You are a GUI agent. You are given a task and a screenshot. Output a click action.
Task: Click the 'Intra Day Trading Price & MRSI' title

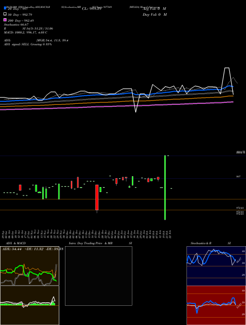point(100,243)
